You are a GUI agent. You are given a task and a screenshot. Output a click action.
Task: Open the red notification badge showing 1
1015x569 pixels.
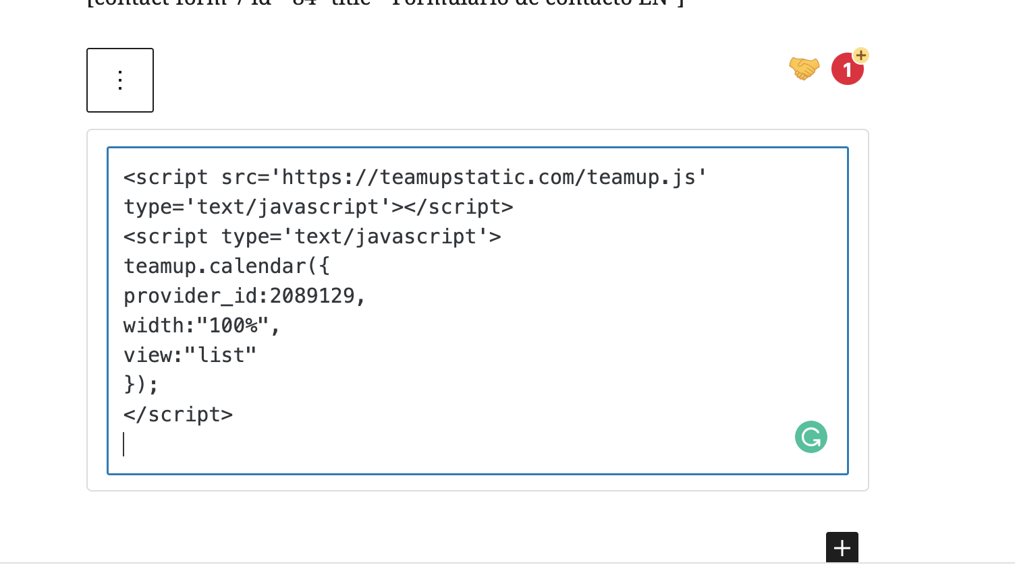point(847,69)
